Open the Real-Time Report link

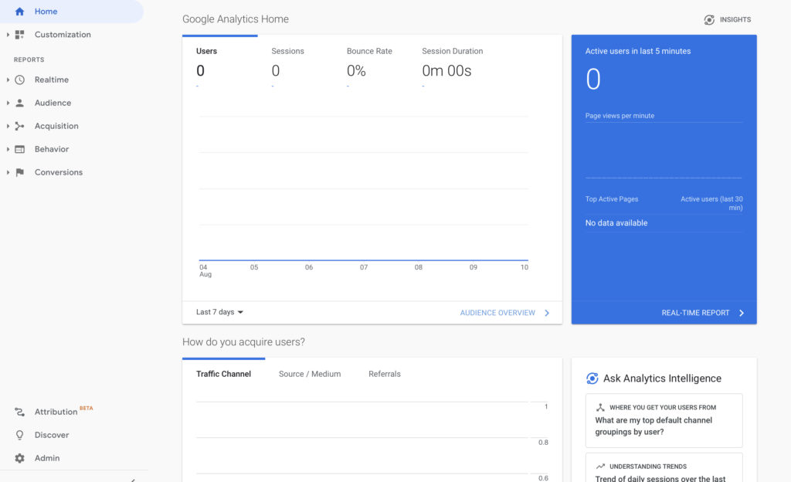pos(695,313)
